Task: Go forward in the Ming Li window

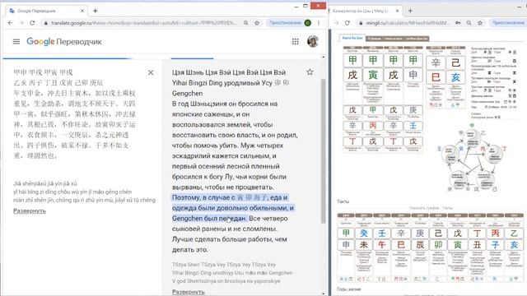Action: (x=336, y=23)
